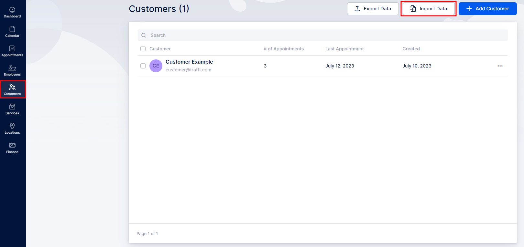The image size is (524, 247).
Task: Tick the select-all Customer header checkbox
Action: click(143, 49)
